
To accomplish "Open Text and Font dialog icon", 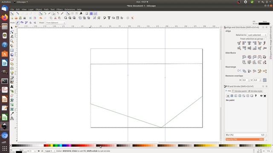I will tap(109, 18).
